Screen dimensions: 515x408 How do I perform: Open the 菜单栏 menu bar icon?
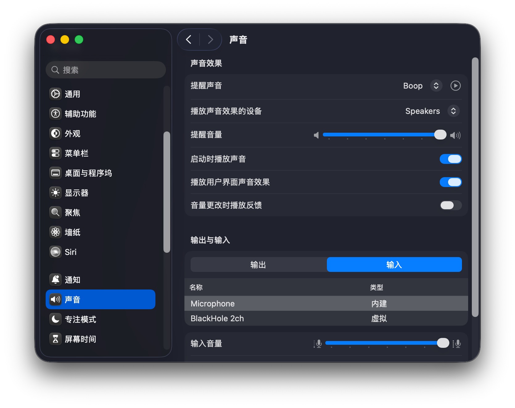pos(56,153)
